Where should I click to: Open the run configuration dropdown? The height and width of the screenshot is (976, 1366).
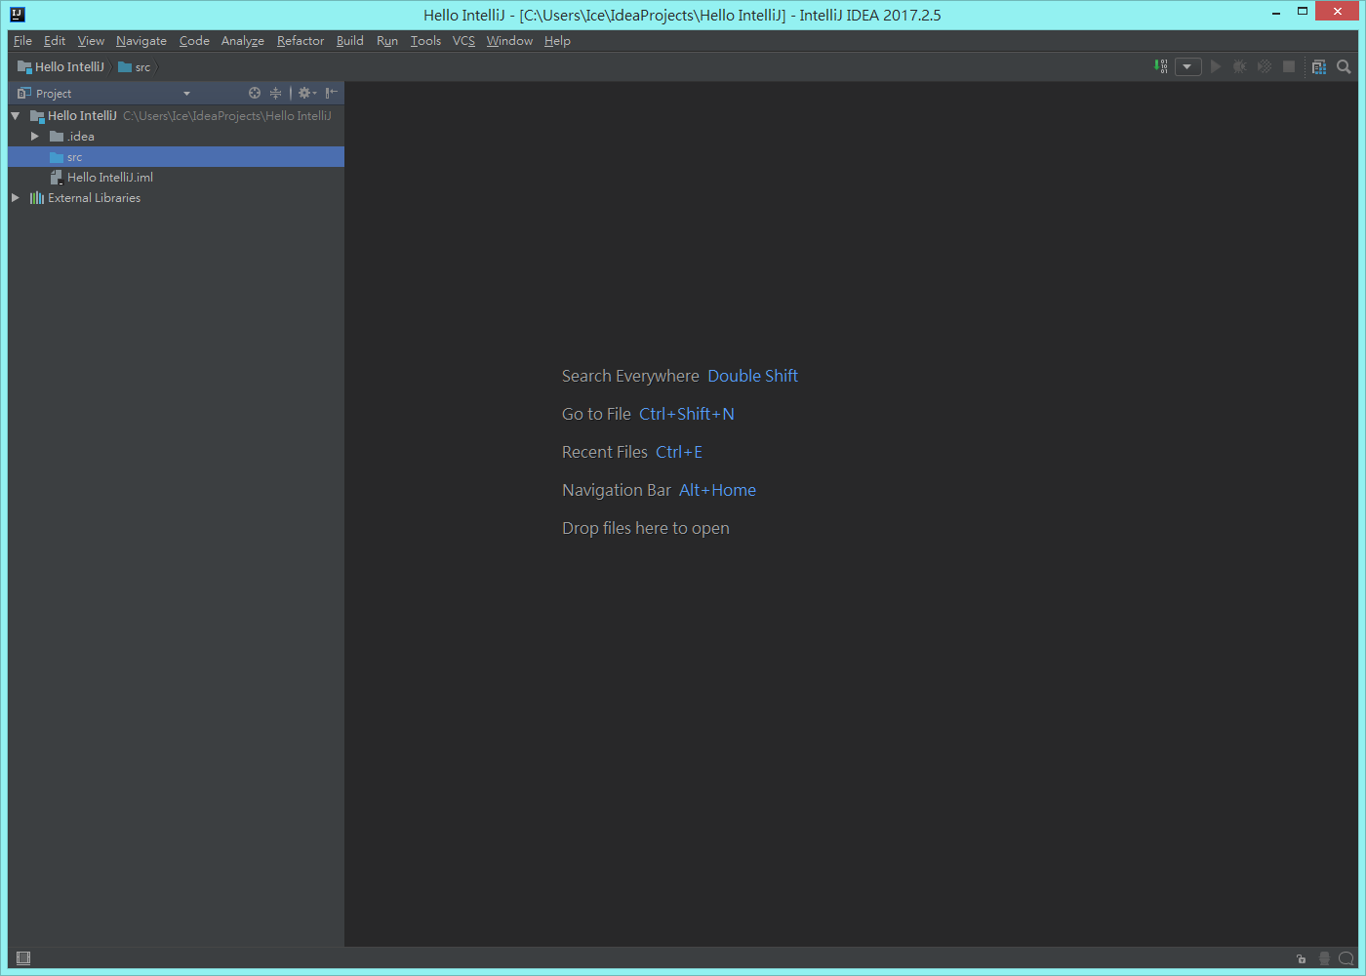click(1187, 66)
